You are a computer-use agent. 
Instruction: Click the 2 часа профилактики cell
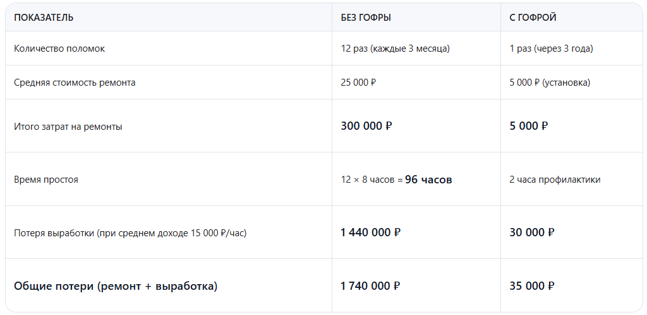555,180
